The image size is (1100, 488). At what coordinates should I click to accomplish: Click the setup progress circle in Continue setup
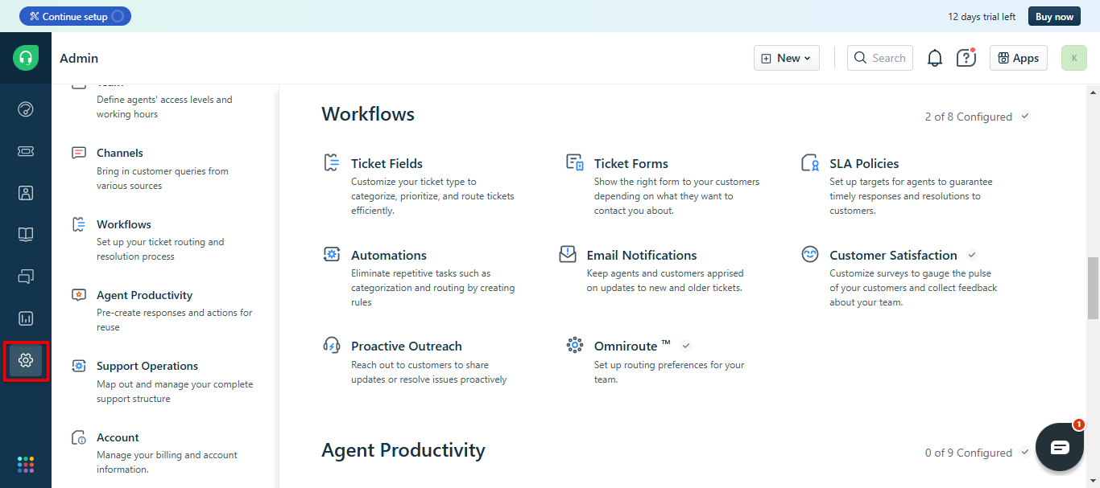coord(118,16)
